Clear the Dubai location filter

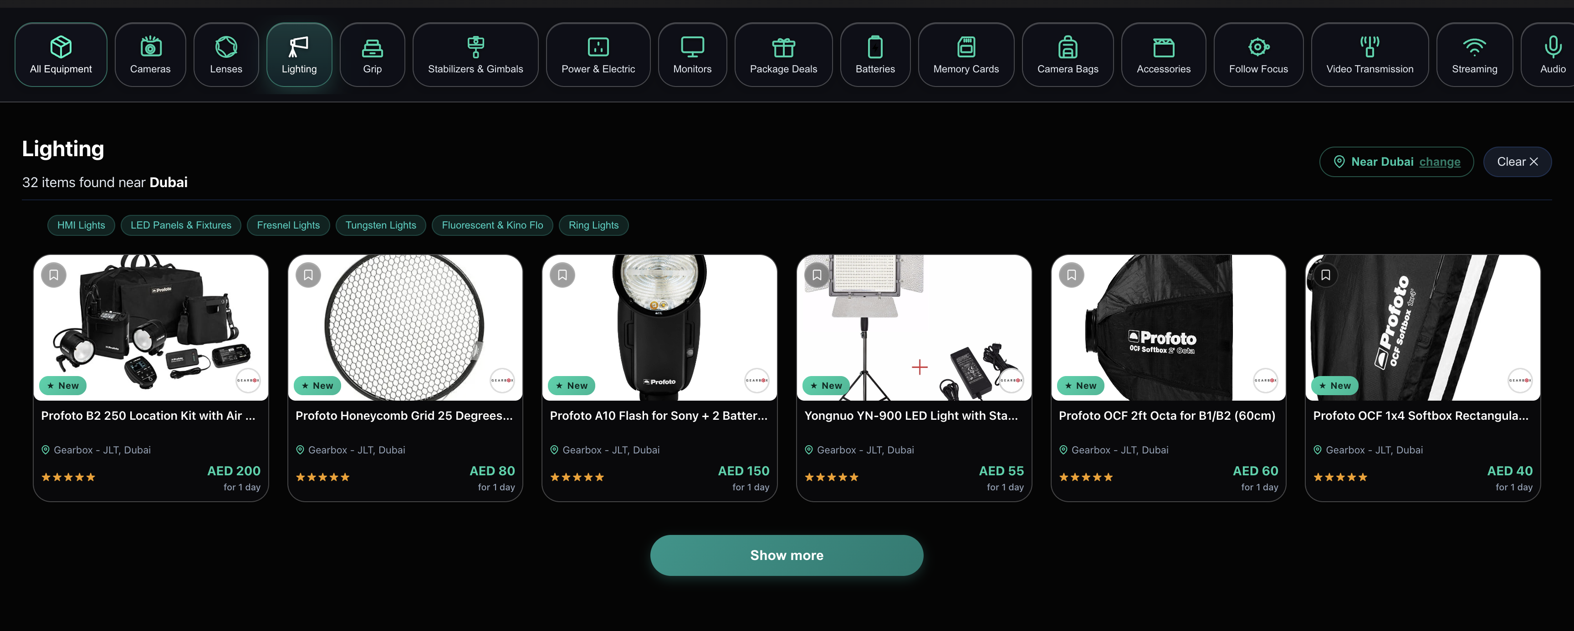click(x=1517, y=162)
